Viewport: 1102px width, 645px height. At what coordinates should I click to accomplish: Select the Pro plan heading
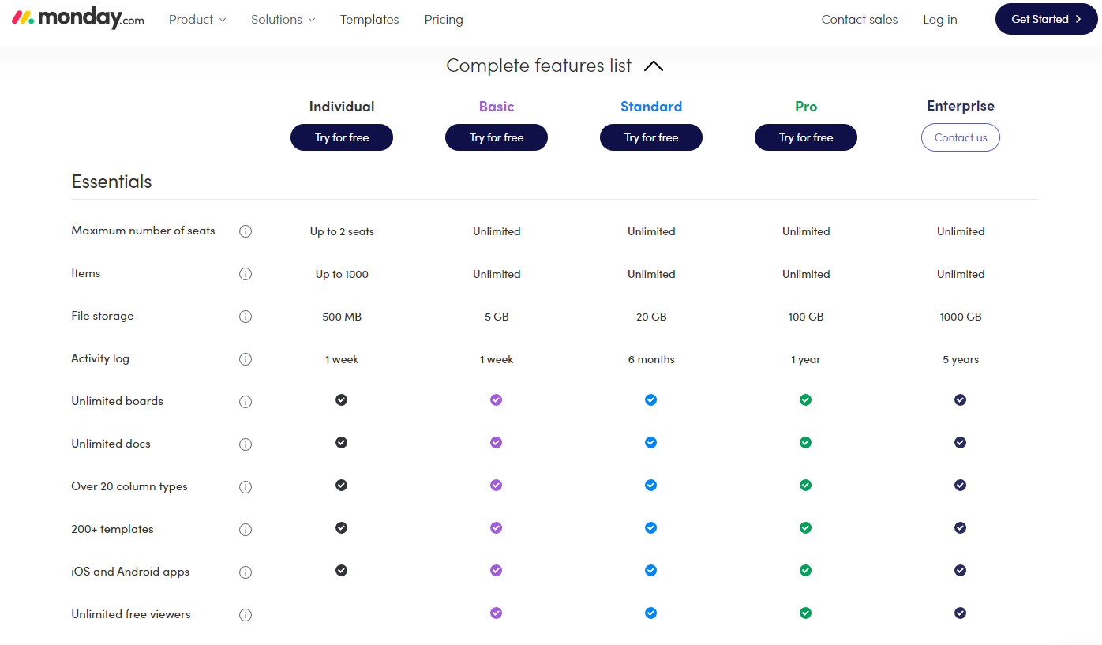click(806, 107)
